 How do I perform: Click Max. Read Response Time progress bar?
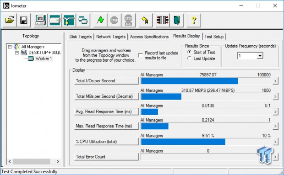tap(206, 126)
